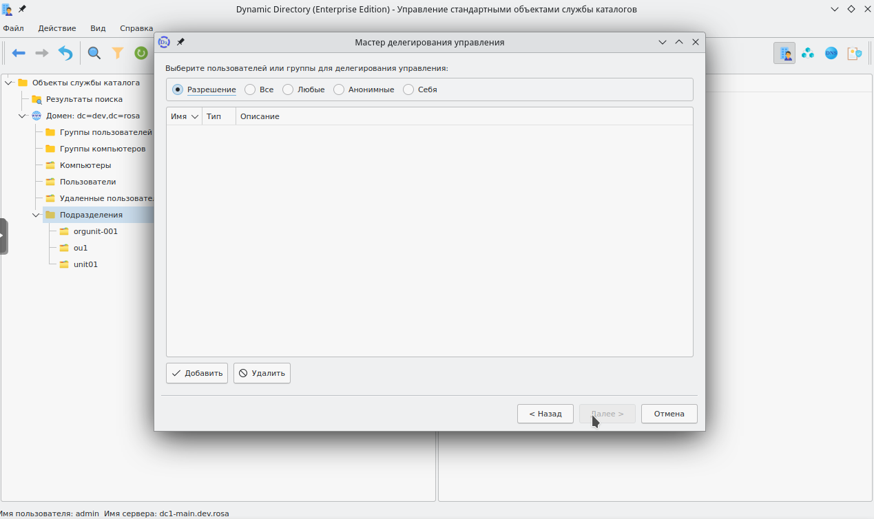874x519 pixels.
Task: Open the "Действие" menu
Action: point(57,28)
